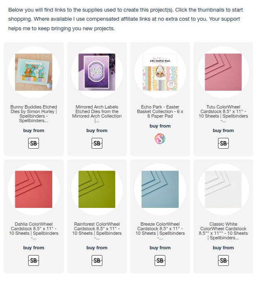
Task: Select the green Rainforest cardstock swatch image
Action: pos(97,189)
